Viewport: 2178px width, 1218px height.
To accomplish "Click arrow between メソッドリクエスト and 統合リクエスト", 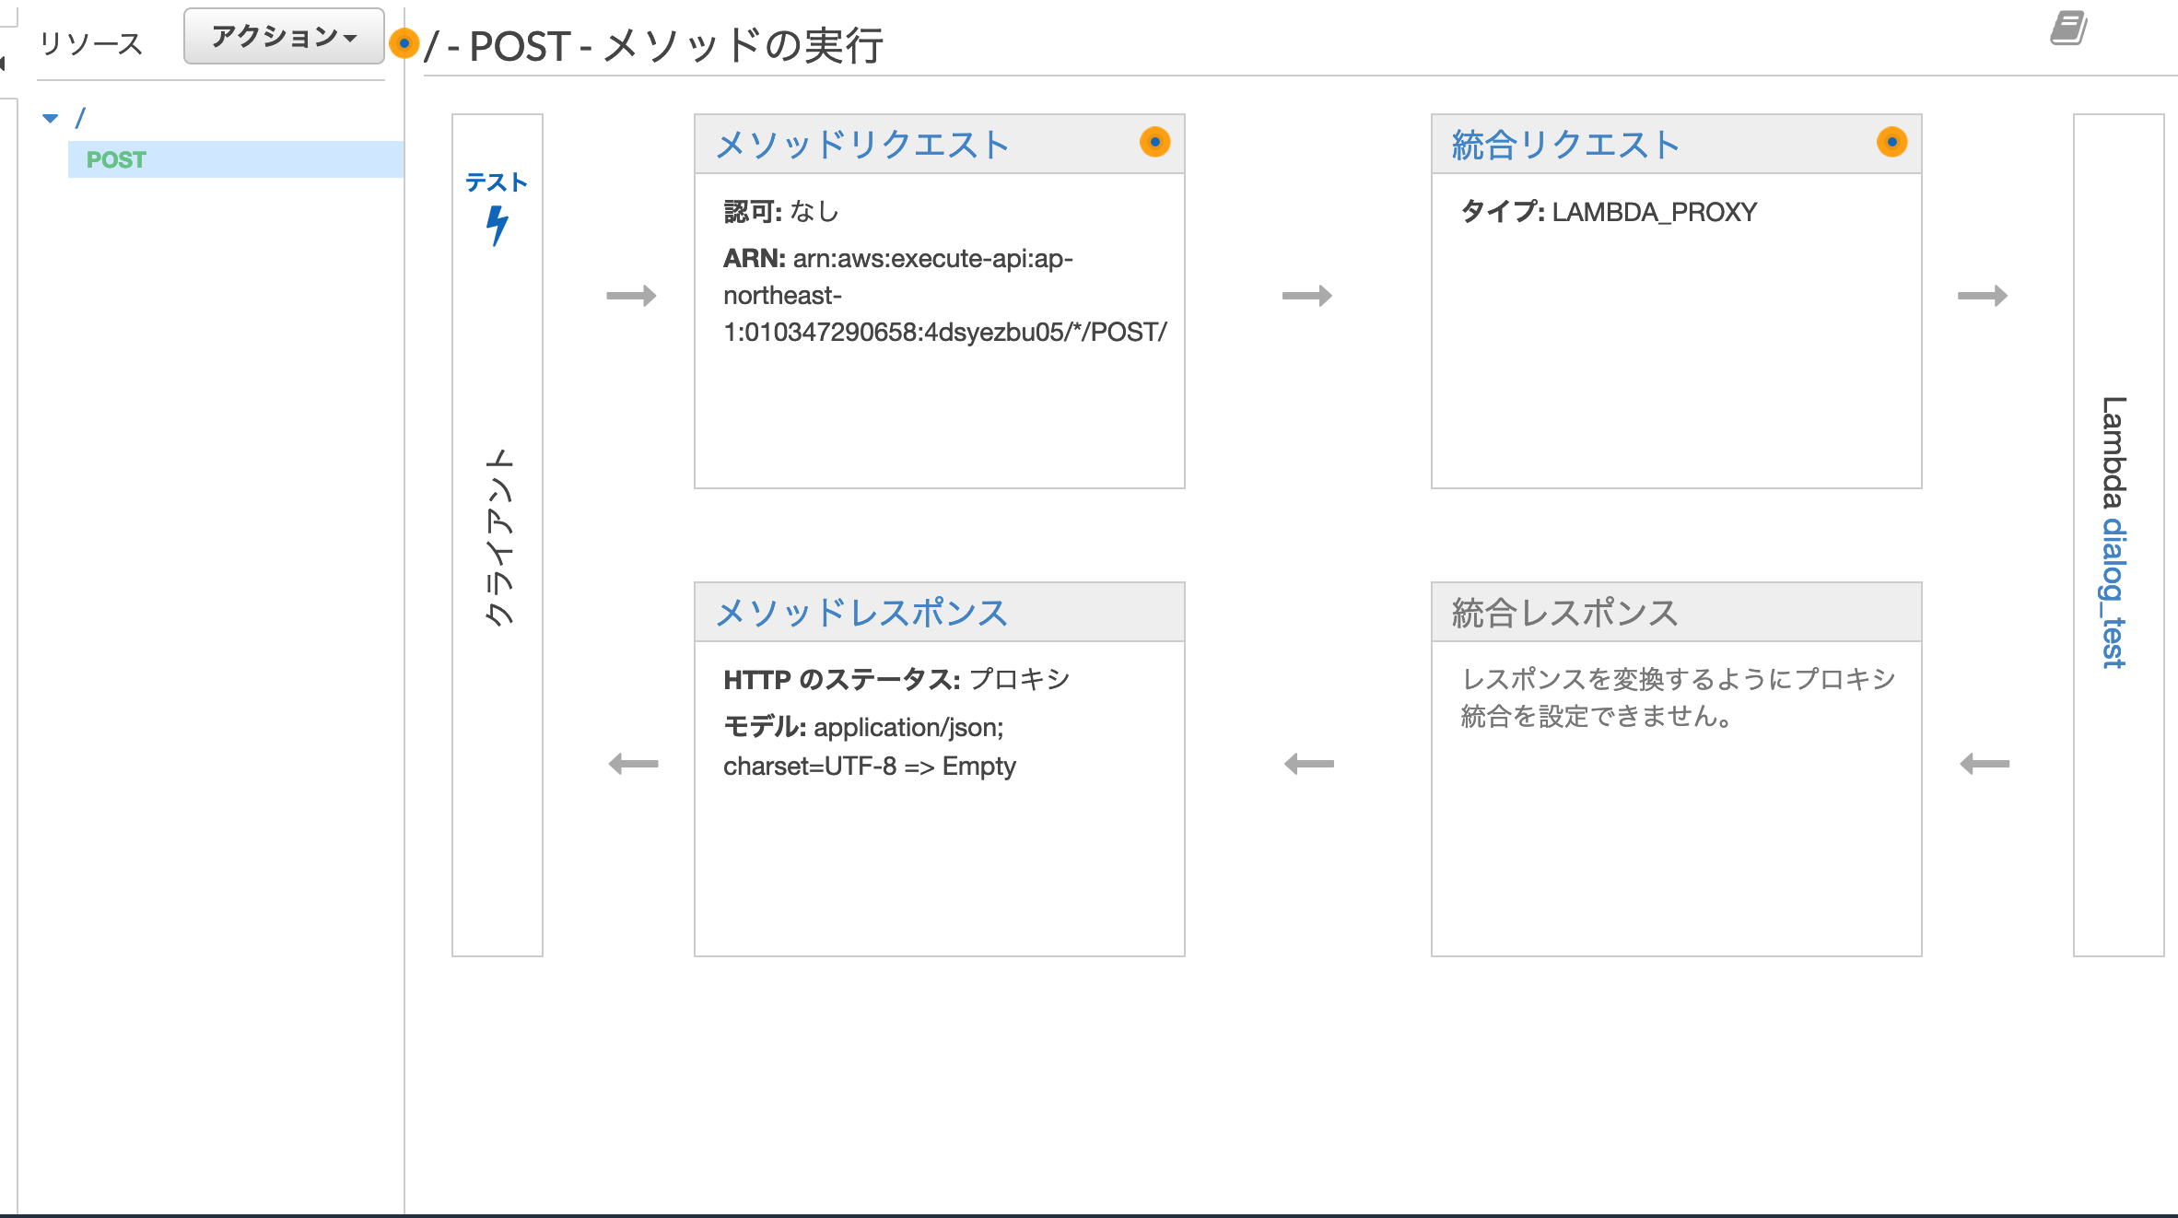I will point(1307,296).
